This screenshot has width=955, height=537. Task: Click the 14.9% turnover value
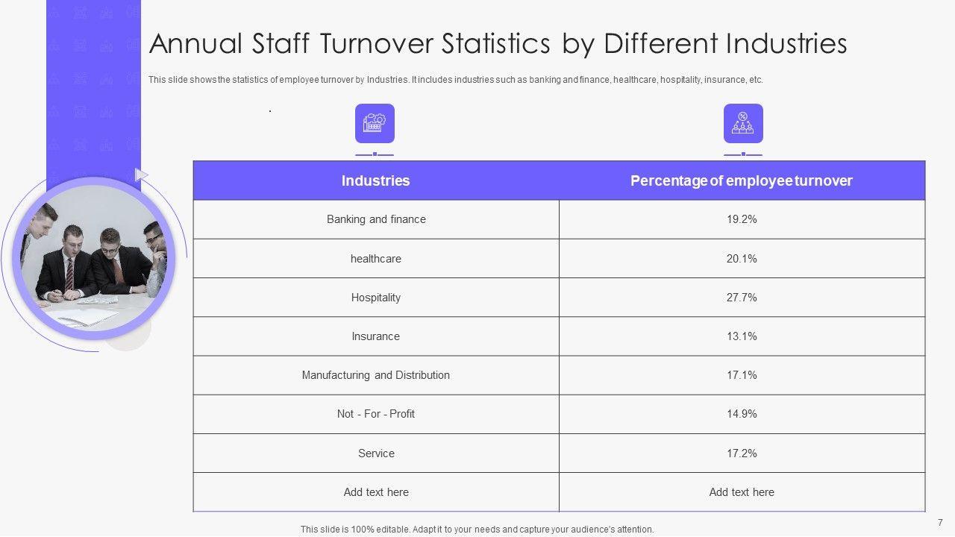pos(742,414)
